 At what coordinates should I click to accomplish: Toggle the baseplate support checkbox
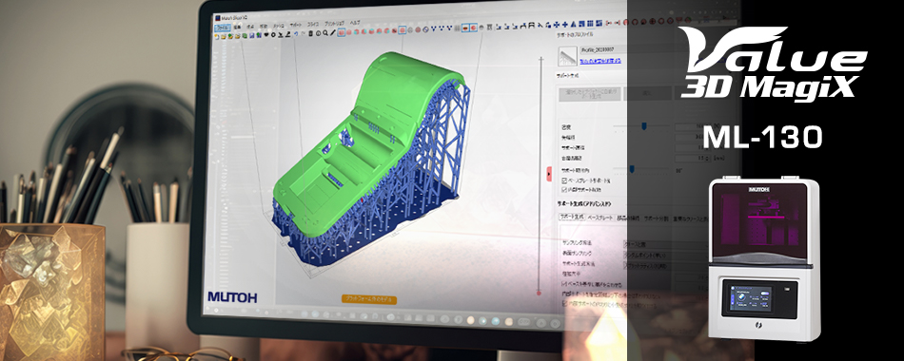(x=564, y=180)
